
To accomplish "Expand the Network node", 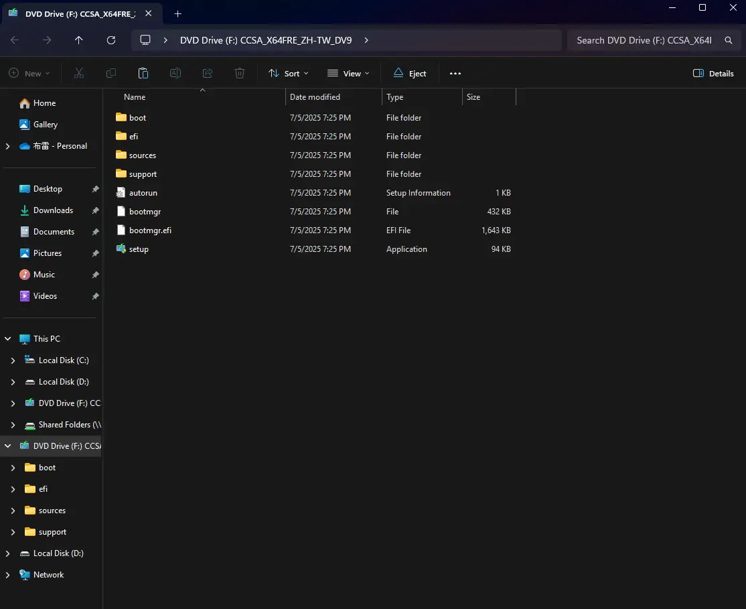I will pyautogui.click(x=7, y=575).
